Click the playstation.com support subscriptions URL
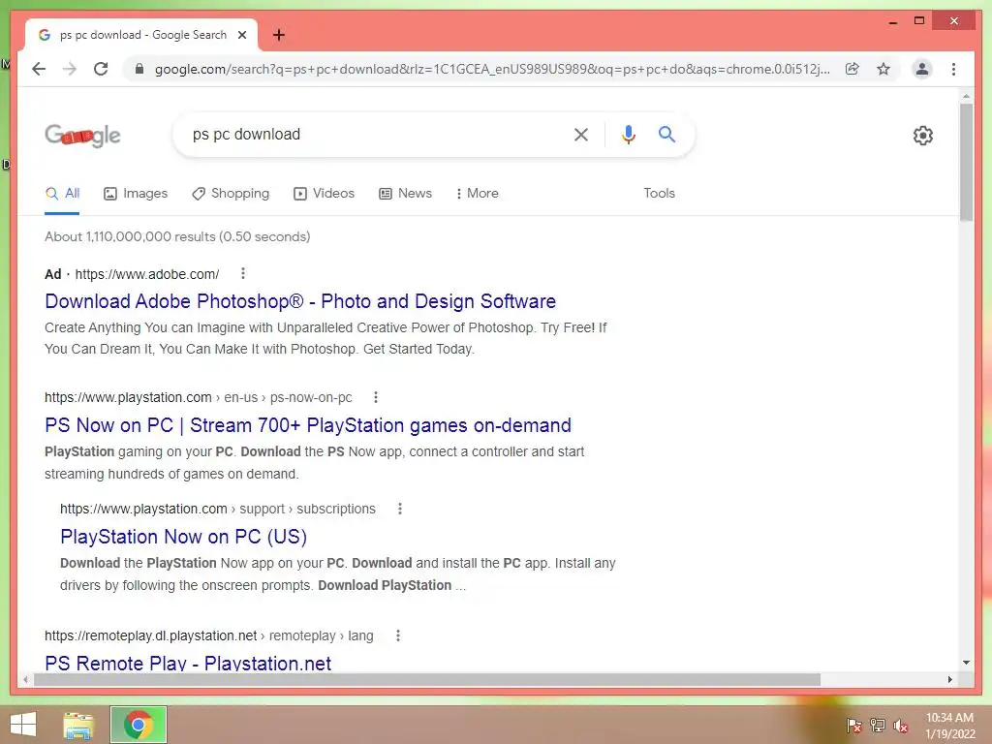This screenshot has height=744, width=992. (x=218, y=509)
